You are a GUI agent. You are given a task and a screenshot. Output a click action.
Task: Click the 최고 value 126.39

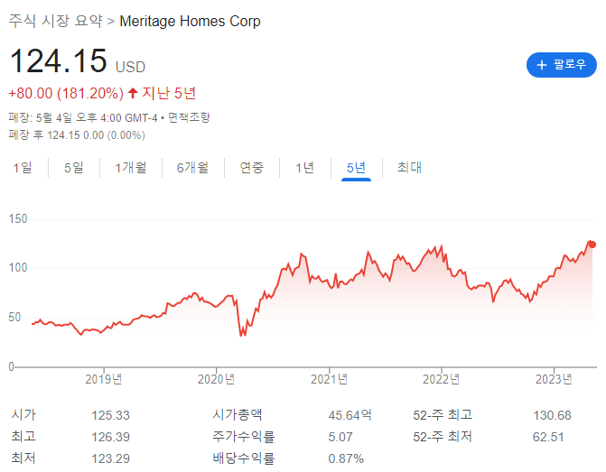(110, 437)
